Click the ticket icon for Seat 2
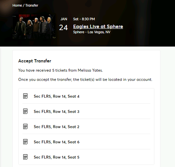Screen dimensions: 175x167 click(x=25, y=126)
